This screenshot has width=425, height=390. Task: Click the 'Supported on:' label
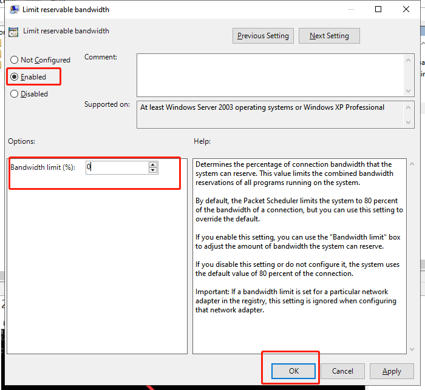pos(107,104)
